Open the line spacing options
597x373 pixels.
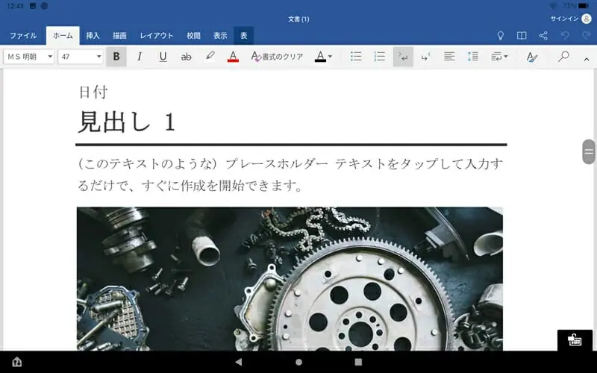(472, 57)
